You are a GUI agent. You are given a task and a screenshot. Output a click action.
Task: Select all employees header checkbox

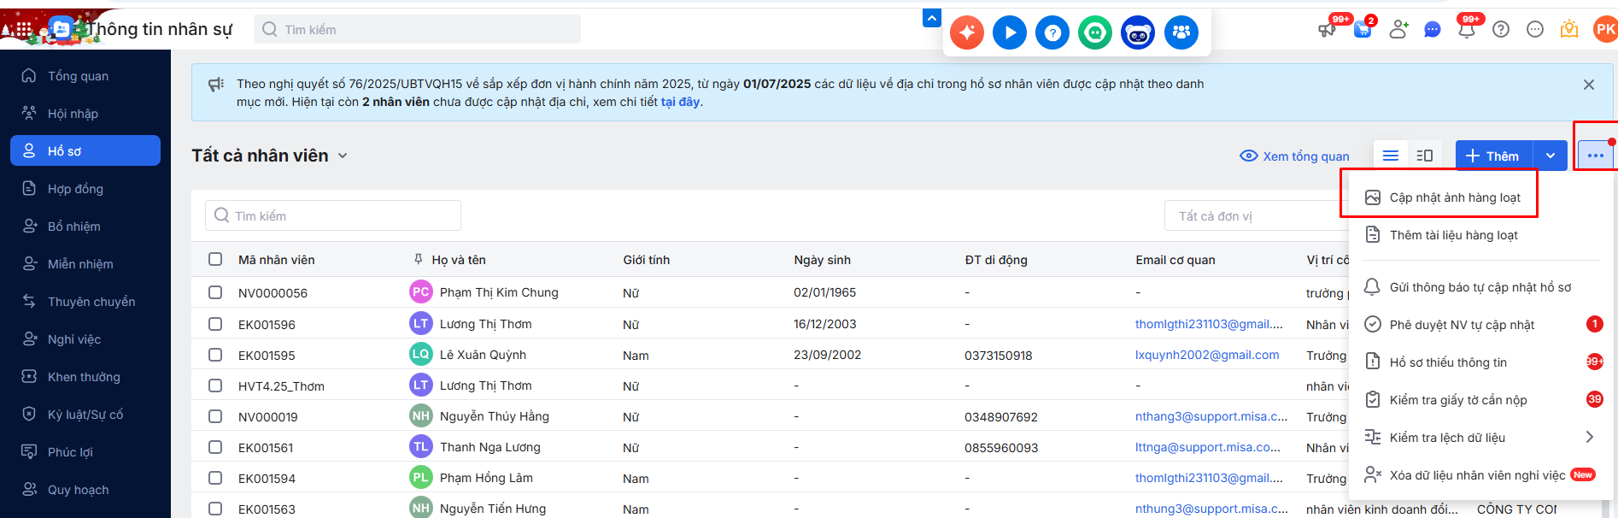[215, 259]
